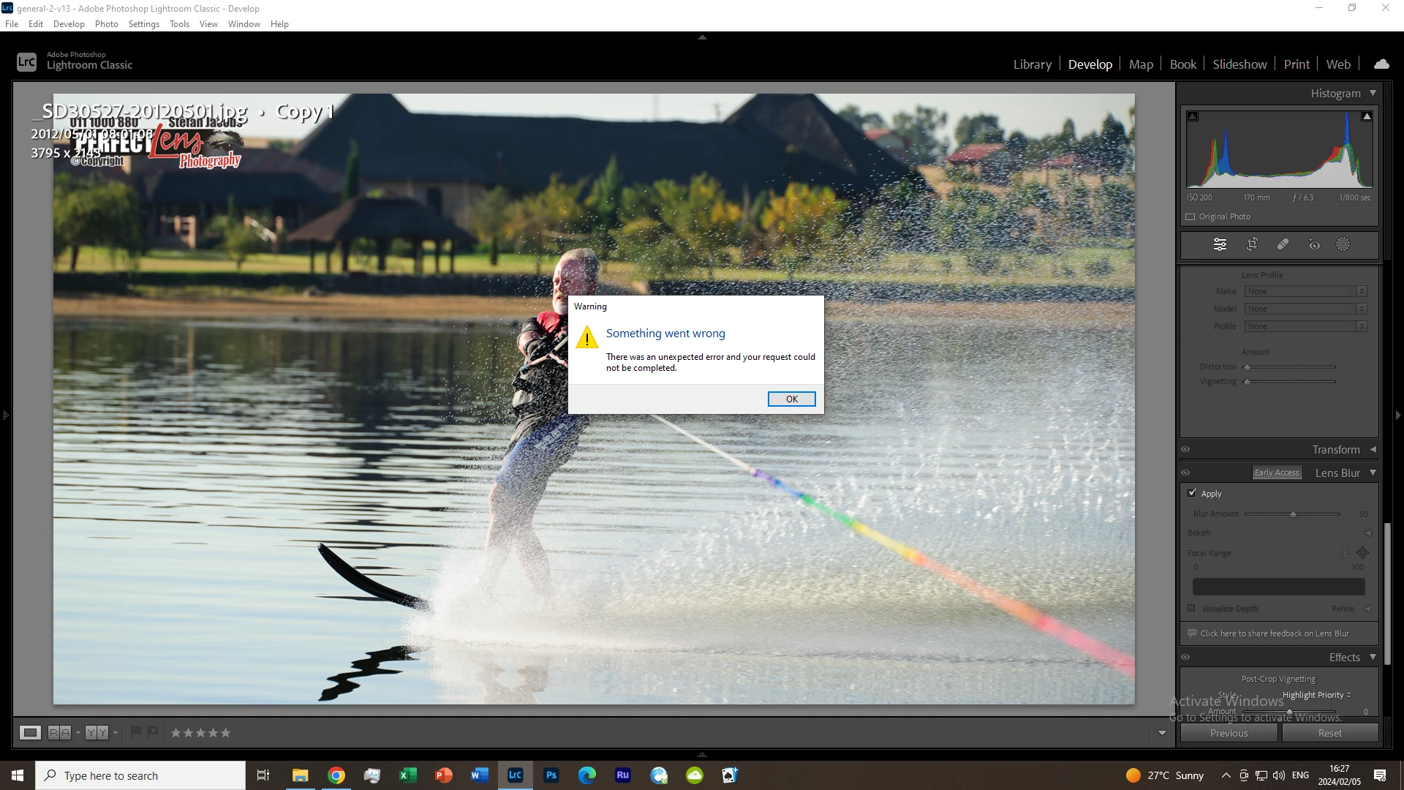Open the Settings menu
The width and height of the screenshot is (1404, 790).
(143, 24)
